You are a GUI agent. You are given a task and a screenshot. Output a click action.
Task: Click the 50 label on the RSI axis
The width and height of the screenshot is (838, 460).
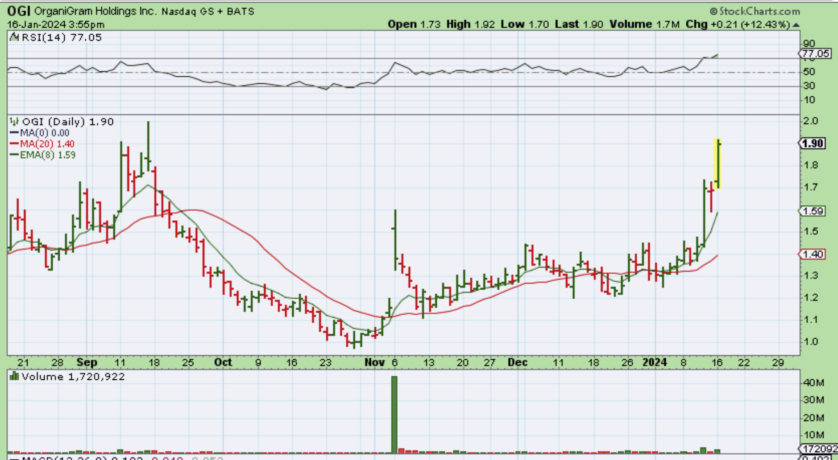point(809,72)
